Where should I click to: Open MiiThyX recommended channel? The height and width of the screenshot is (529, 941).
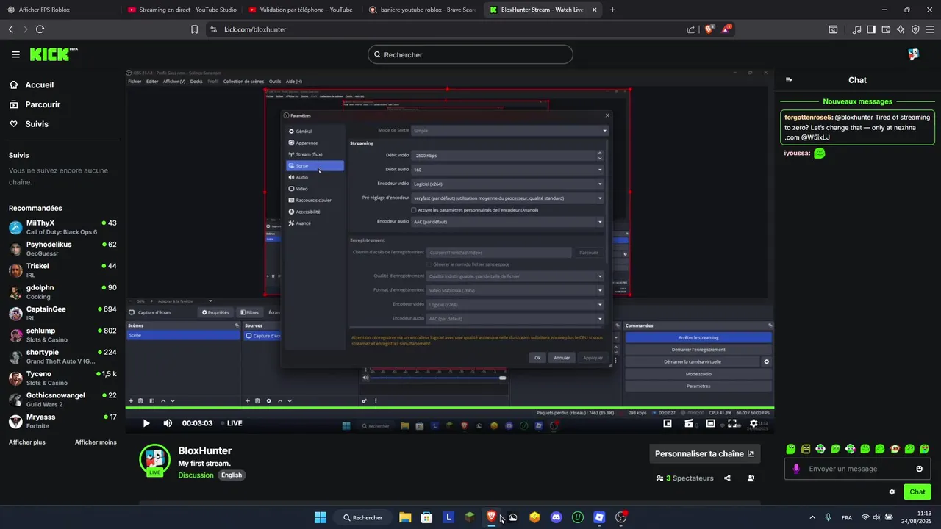click(62, 227)
